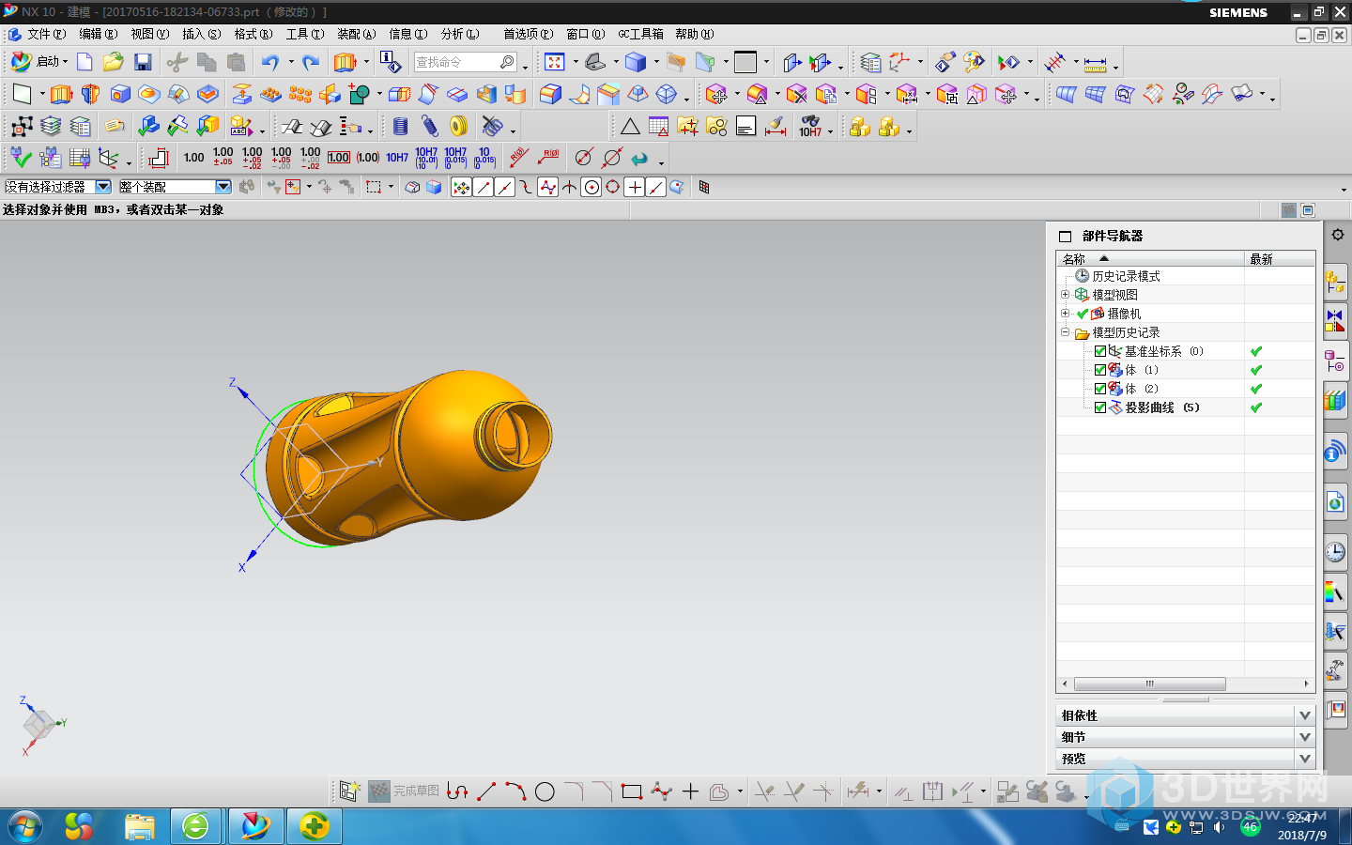Click the 10H7 binoculars search icon
This screenshot has height=845, width=1352.
(x=810, y=126)
